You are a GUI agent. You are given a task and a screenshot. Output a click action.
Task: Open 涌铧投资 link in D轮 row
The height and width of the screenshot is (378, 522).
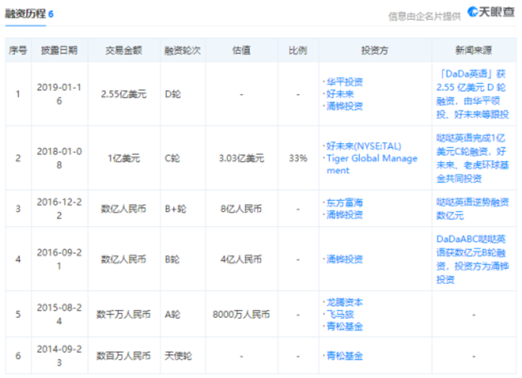coord(344,106)
